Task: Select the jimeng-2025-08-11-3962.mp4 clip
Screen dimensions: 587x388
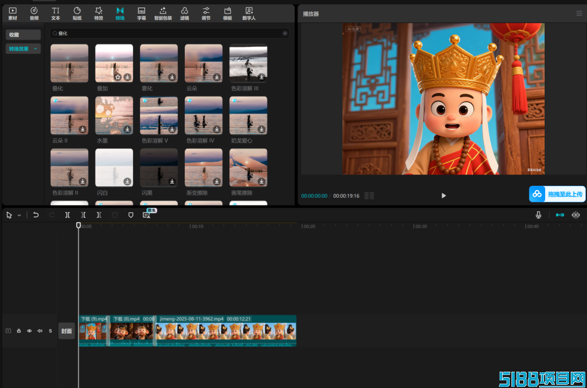Action: pos(226,331)
